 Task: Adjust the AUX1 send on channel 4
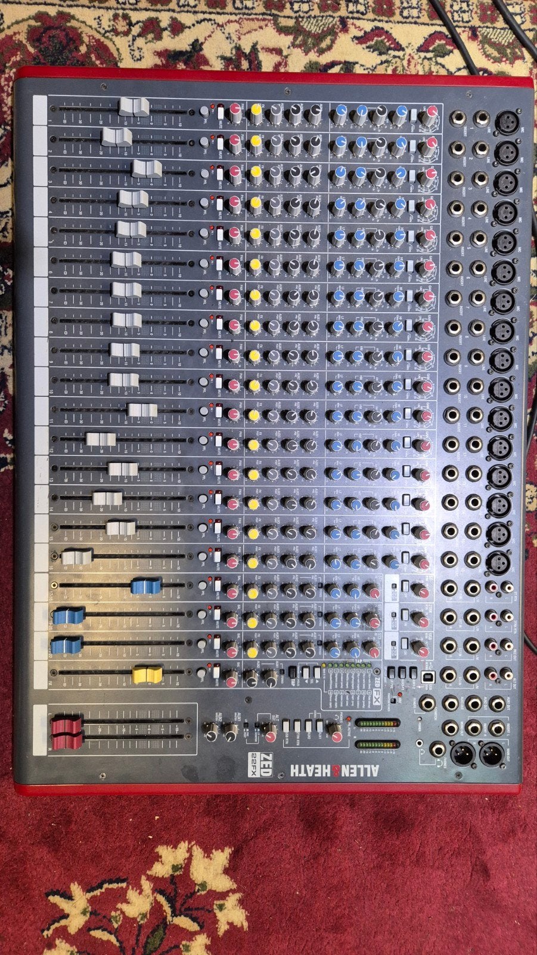(313, 205)
